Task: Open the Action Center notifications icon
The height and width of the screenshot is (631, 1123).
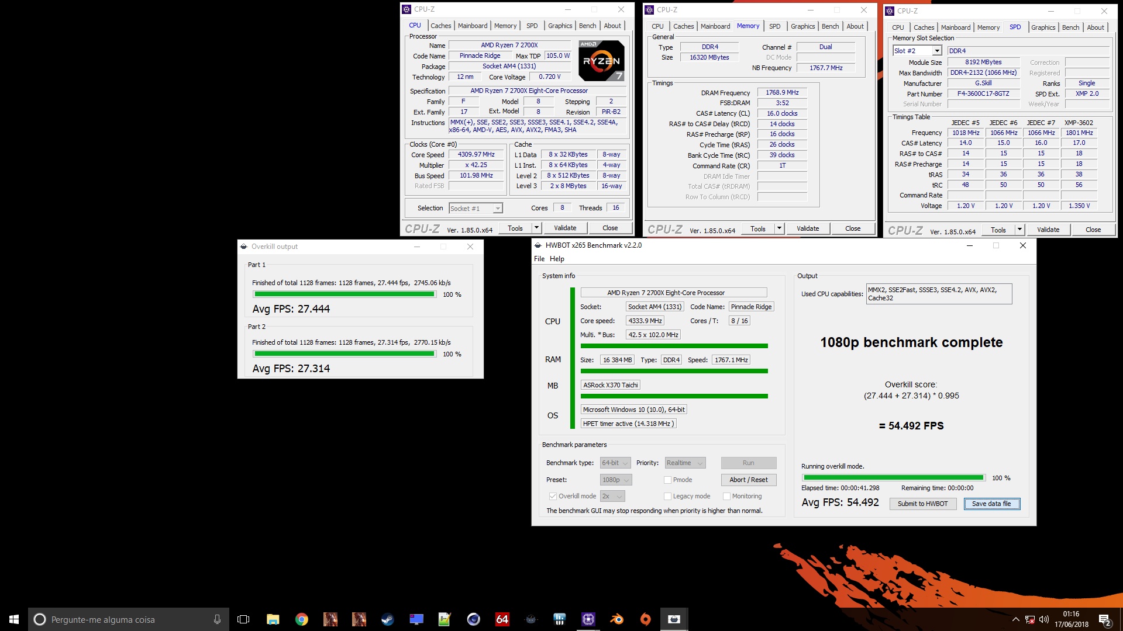Action: point(1104,619)
